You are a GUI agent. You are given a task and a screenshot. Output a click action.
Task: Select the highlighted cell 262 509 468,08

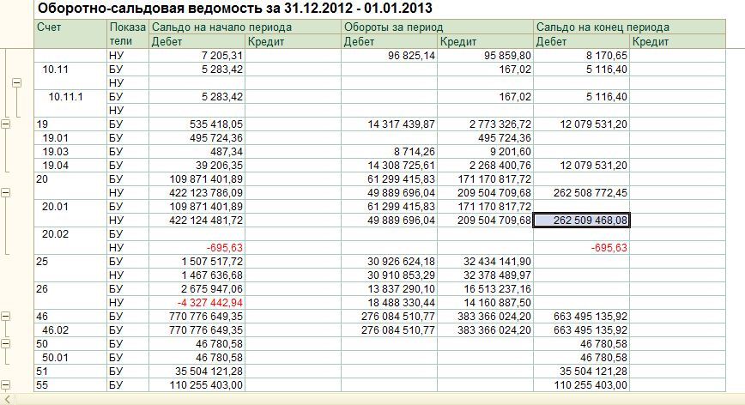click(x=582, y=221)
